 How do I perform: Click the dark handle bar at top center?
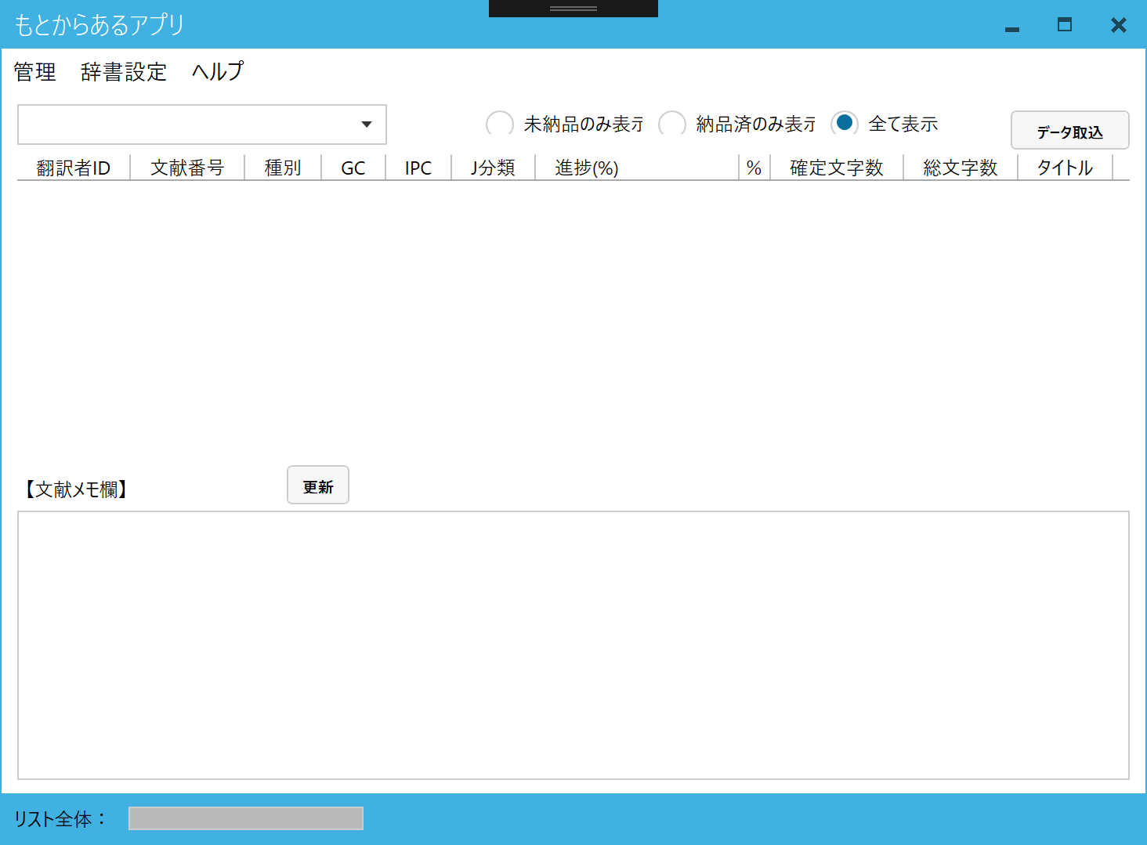(573, 9)
